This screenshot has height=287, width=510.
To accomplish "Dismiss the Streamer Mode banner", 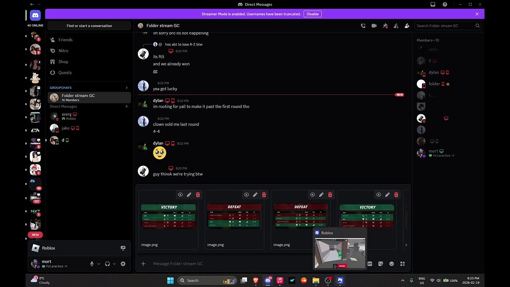I will (477, 14).
